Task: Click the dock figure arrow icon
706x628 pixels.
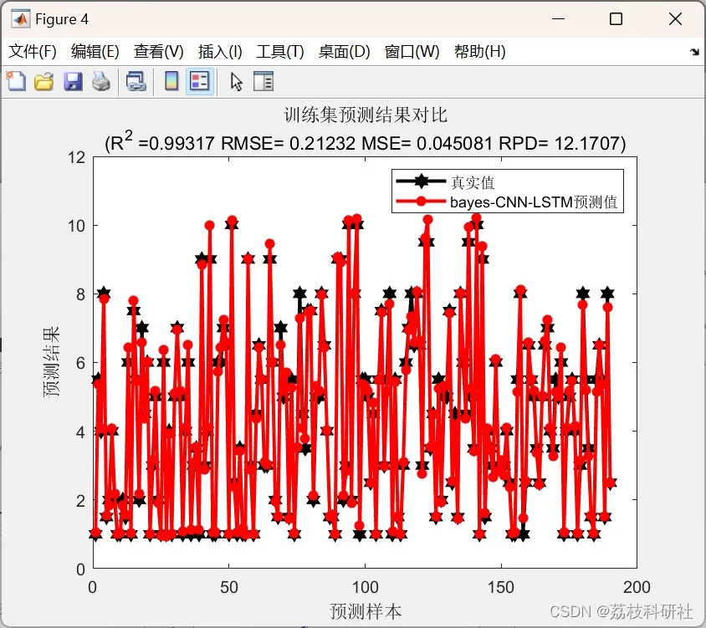Action: pos(693,52)
